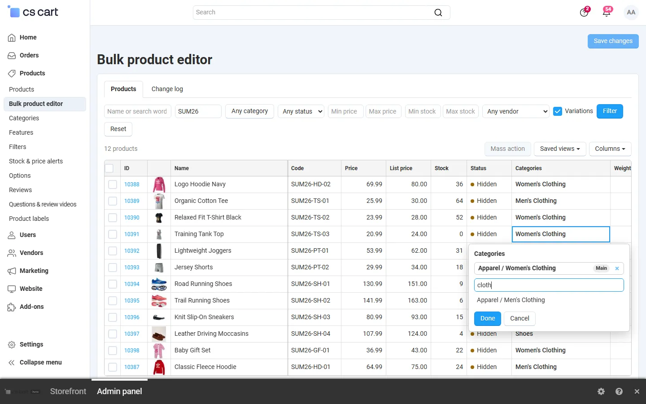Click the Collapse menu chevrons icon

12,363
